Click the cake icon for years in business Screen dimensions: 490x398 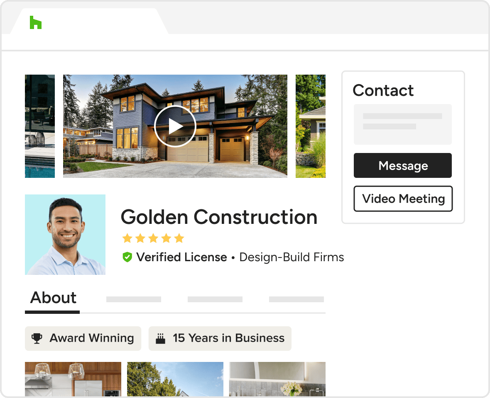click(x=160, y=338)
